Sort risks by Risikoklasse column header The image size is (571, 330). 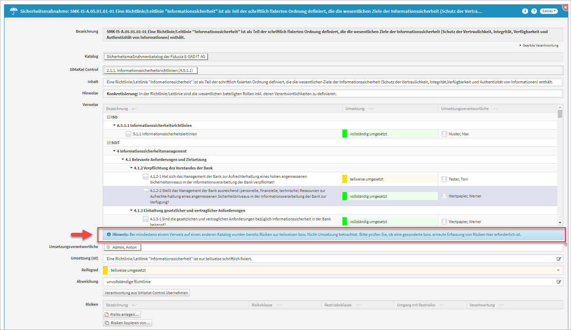pos(262,305)
